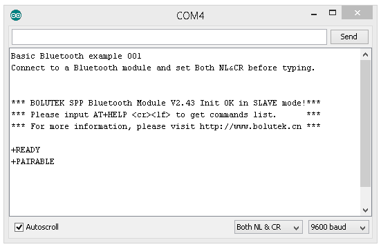Image resolution: width=381 pixels, height=249 pixels.
Task: Click the +READY output line
Action: tap(26, 150)
